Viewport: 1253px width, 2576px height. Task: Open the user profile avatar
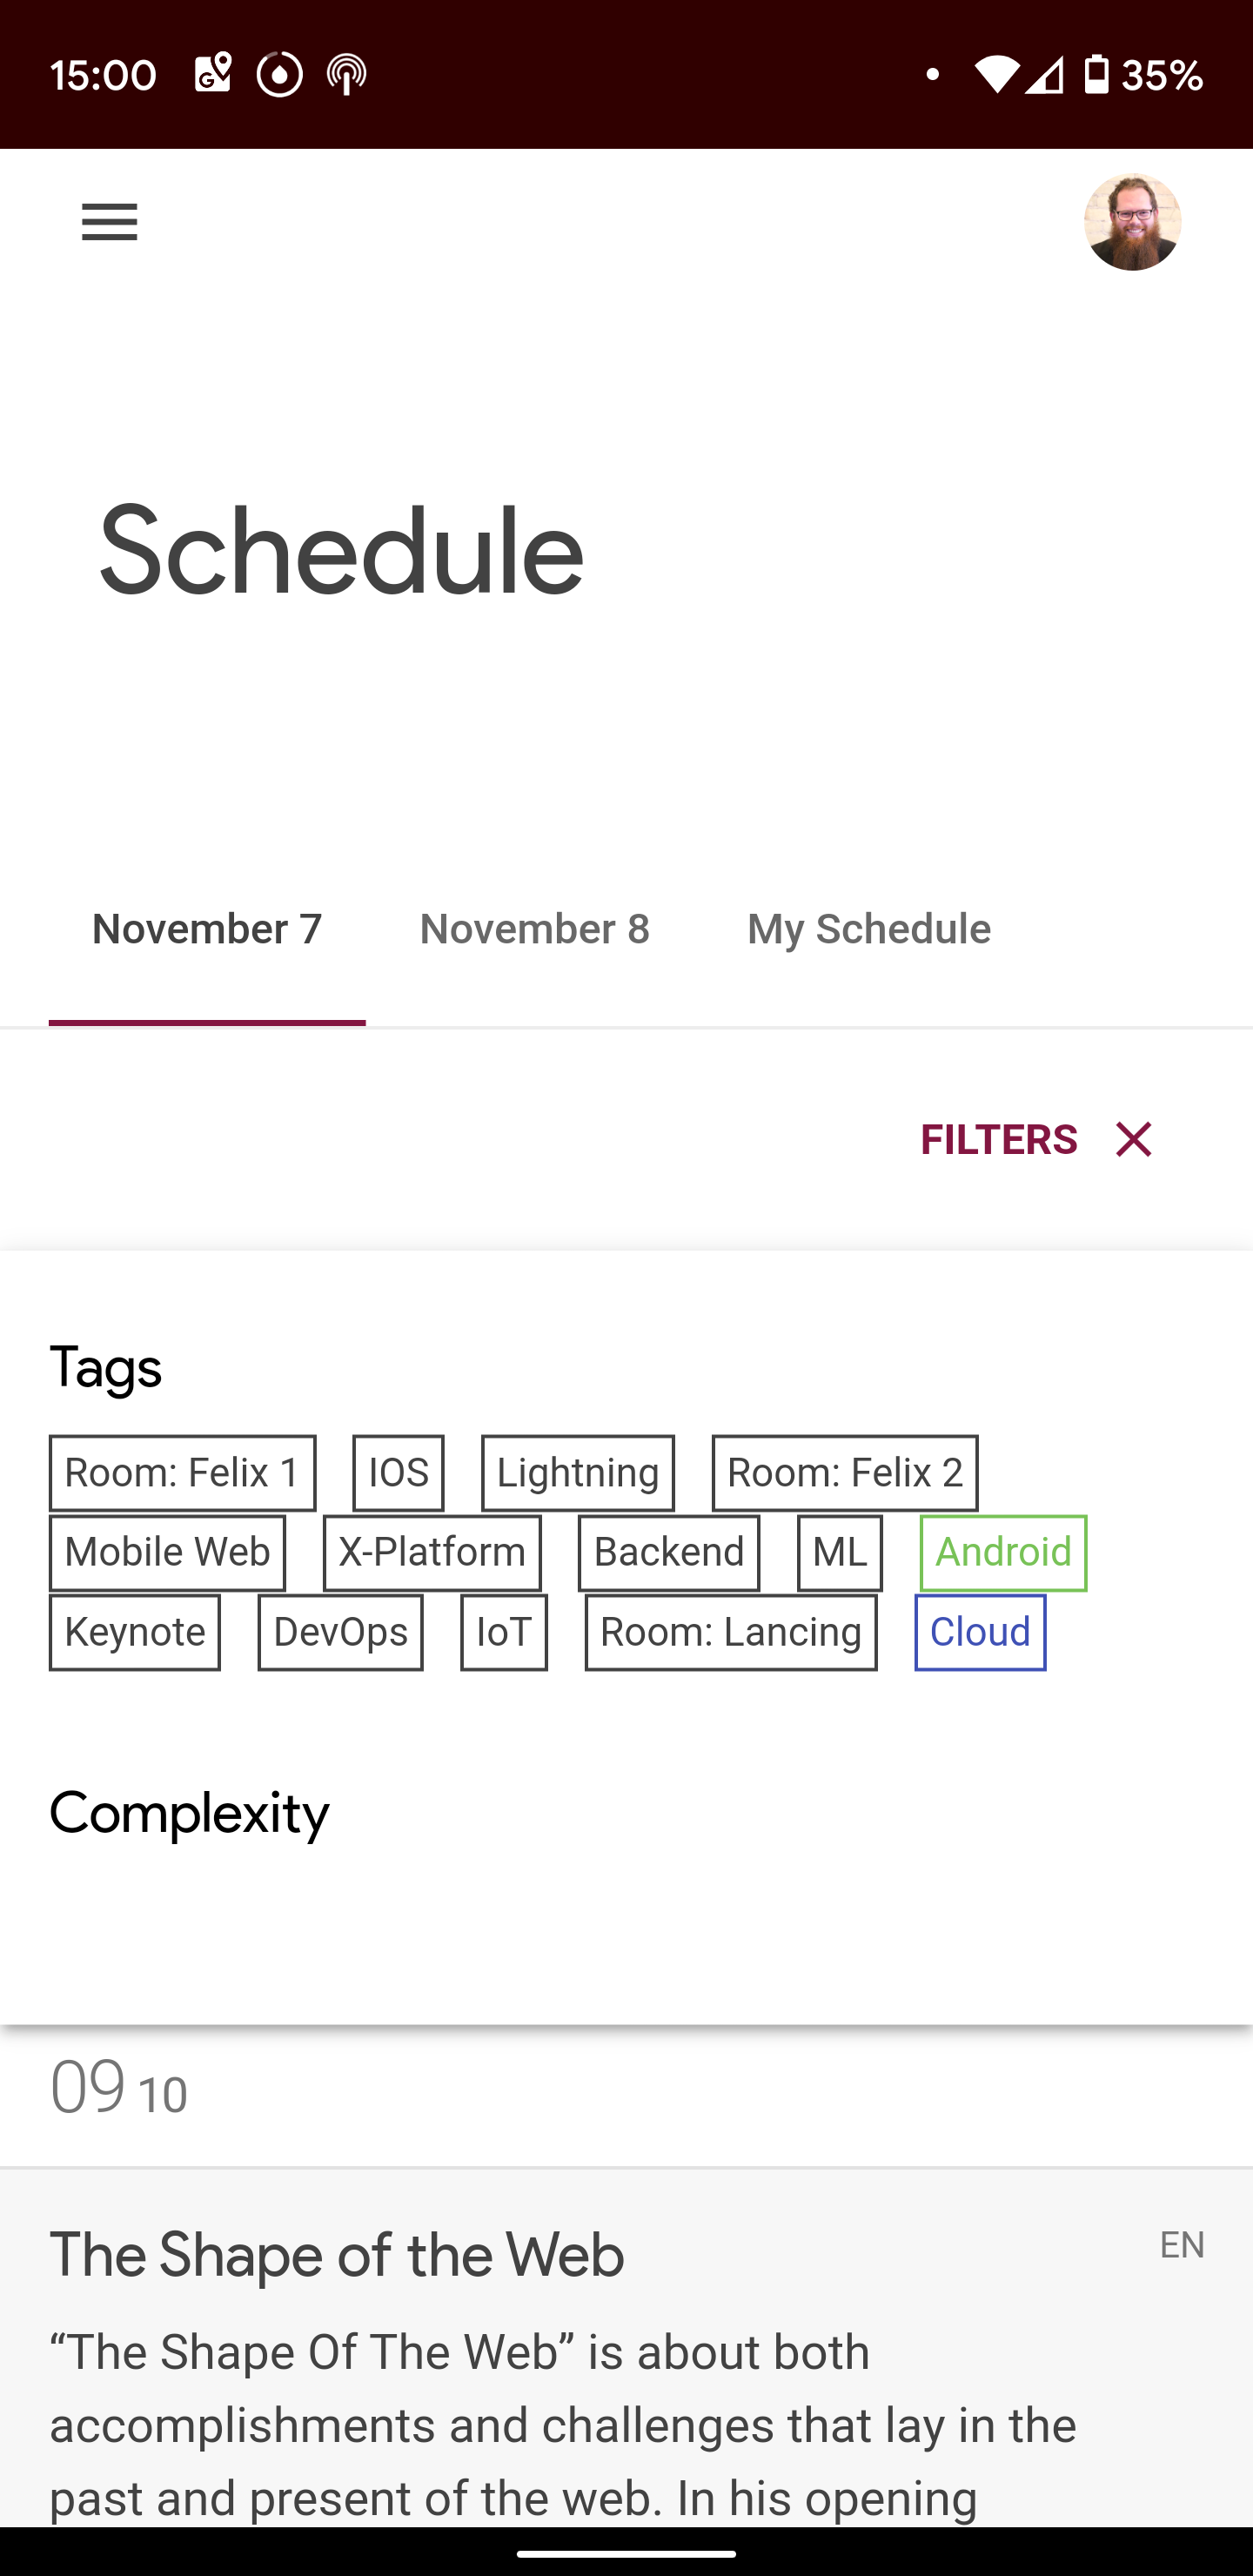(x=1132, y=222)
